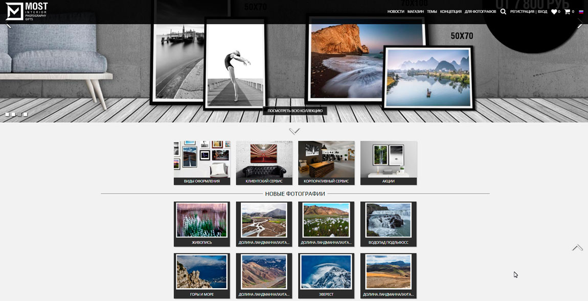Select the fourth banner slide dot
The image size is (588, 301).
click(x=25, y=115)
